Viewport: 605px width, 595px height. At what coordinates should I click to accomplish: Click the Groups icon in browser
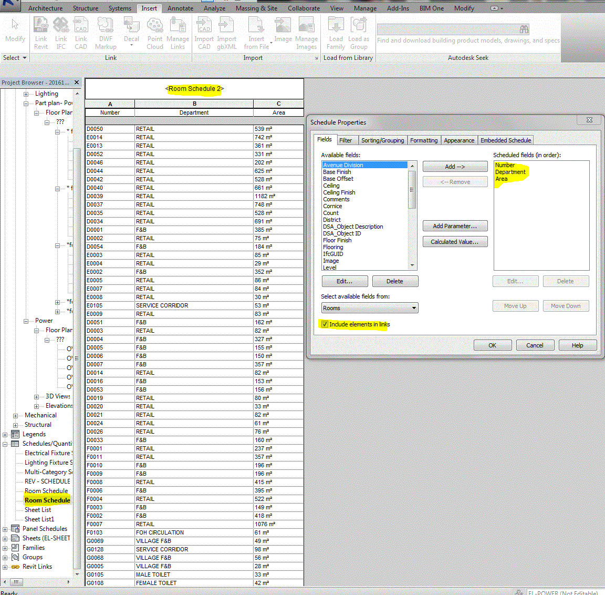click(15, 557)
